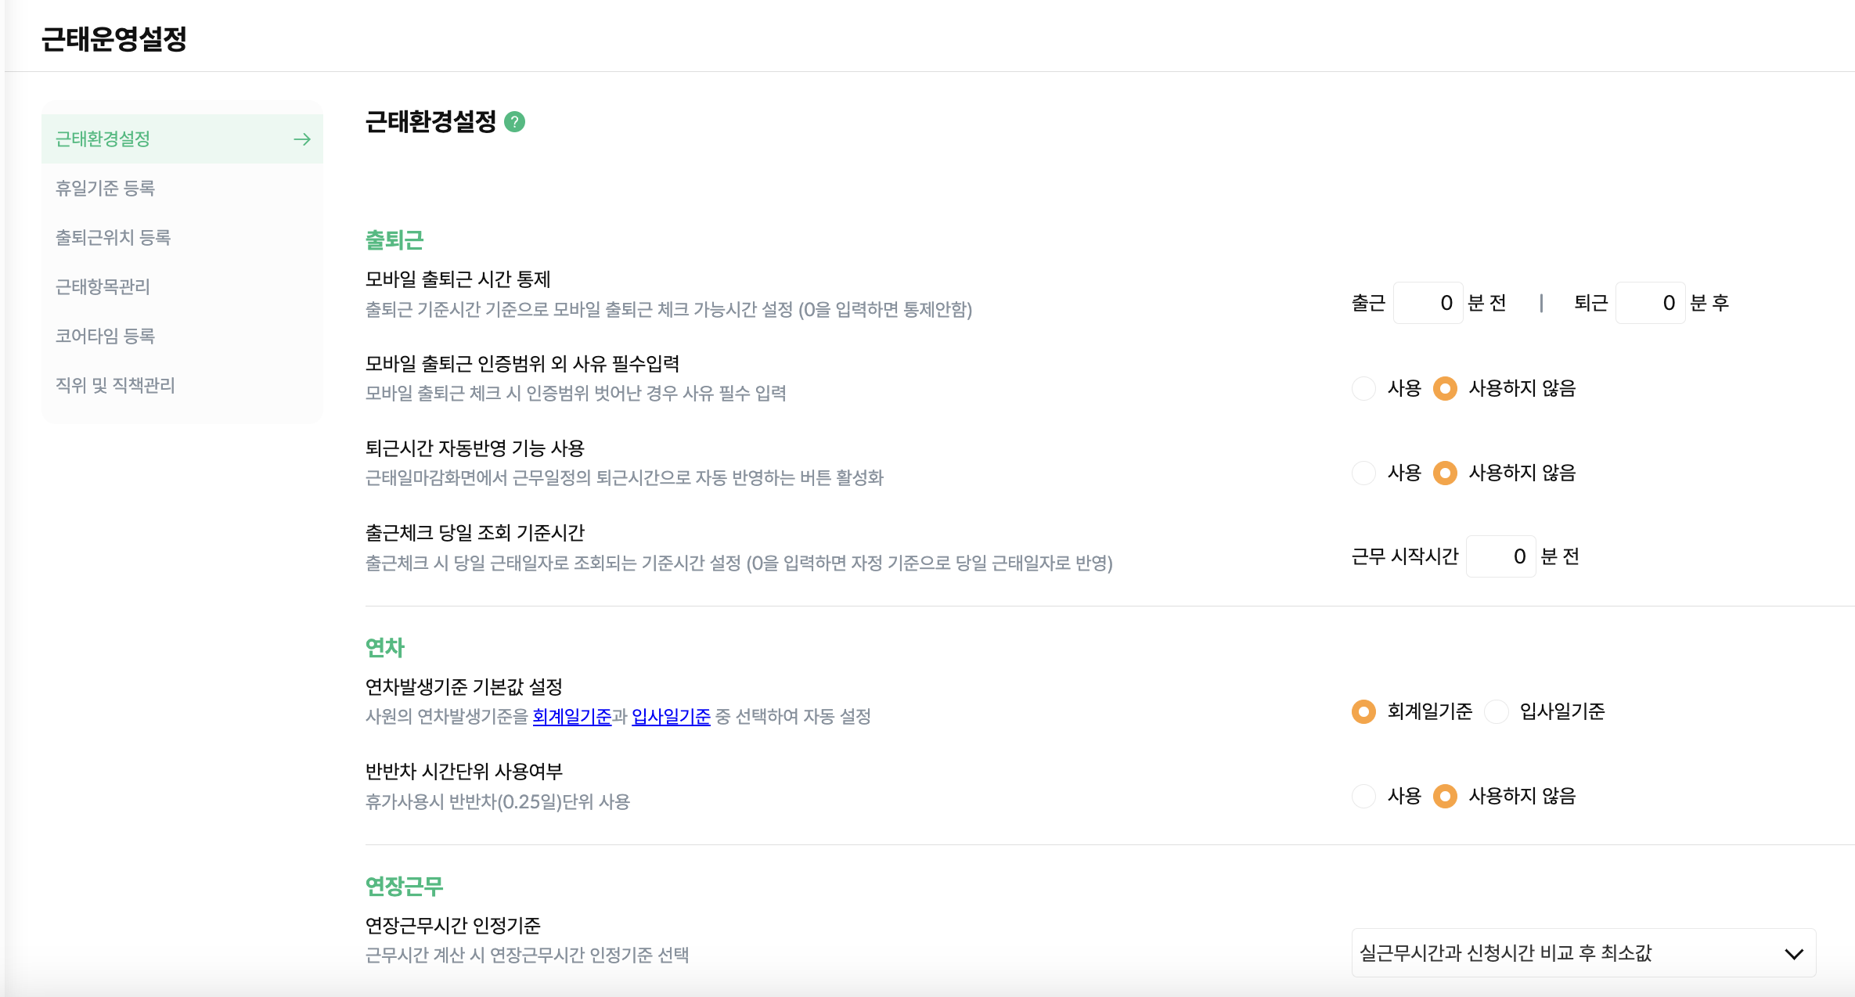Viewport: 1855px width, 997px height.
Task: Open 휴일기준 등록 menu item
Action: tap(105, 188)
